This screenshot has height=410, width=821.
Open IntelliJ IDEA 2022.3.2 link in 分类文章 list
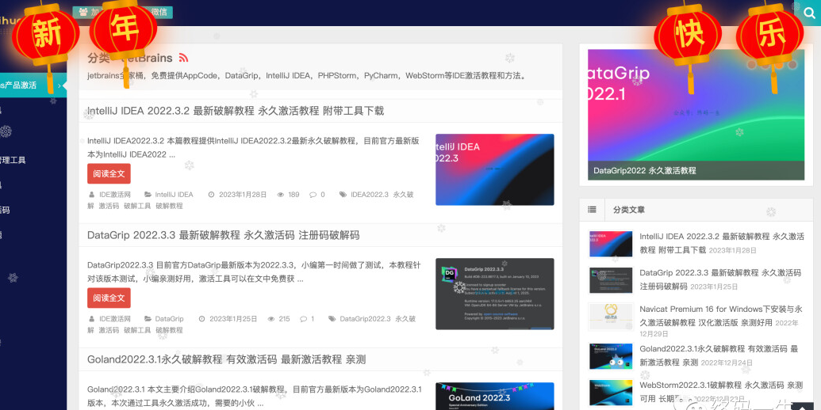tap(722, 243)
